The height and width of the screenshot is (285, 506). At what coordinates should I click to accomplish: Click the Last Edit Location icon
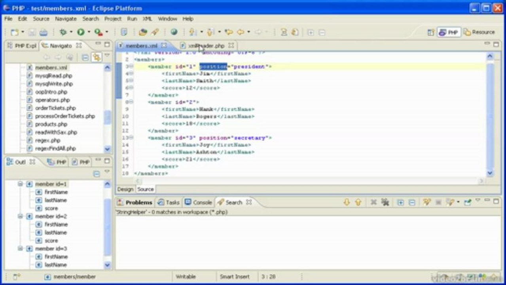[x=229, y=32]
